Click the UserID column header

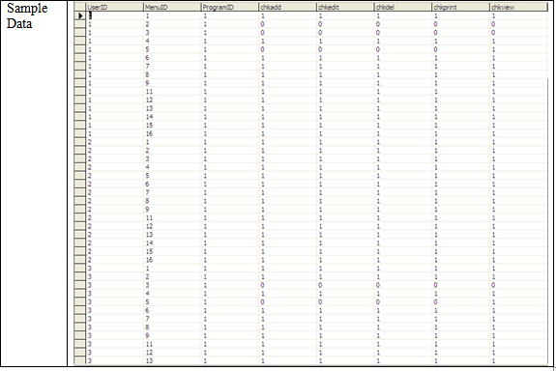[x=114, y=7]
